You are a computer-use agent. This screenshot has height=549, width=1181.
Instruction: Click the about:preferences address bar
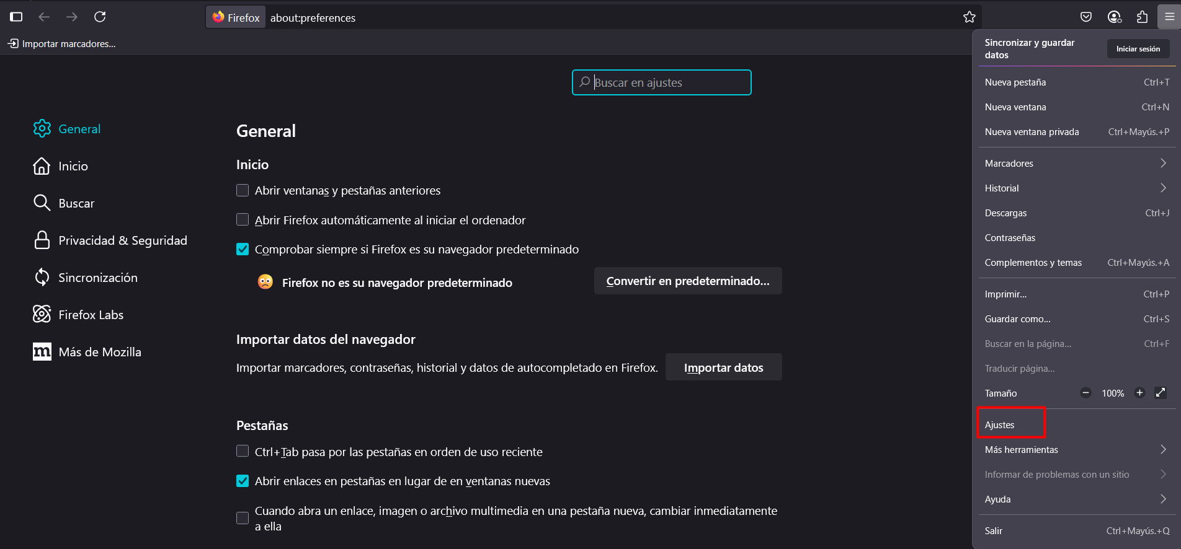click(x=592, y=17)
